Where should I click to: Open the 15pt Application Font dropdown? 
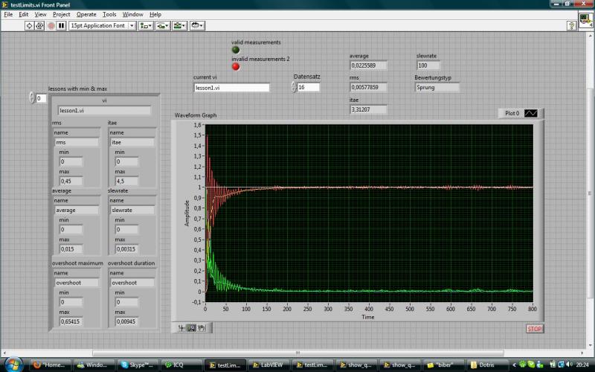[102, 25]
